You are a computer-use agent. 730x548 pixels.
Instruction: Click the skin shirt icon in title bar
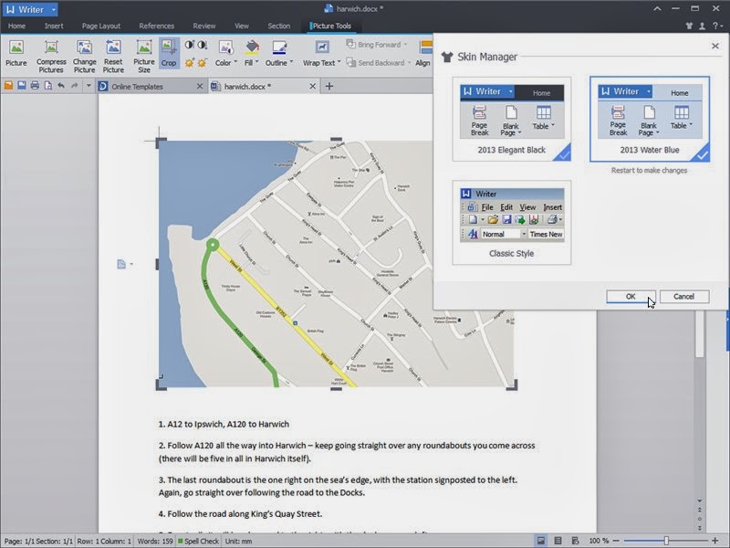pos(689,26)
